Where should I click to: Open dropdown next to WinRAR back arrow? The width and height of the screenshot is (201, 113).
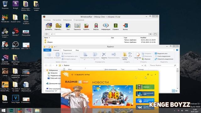(51, 34)
